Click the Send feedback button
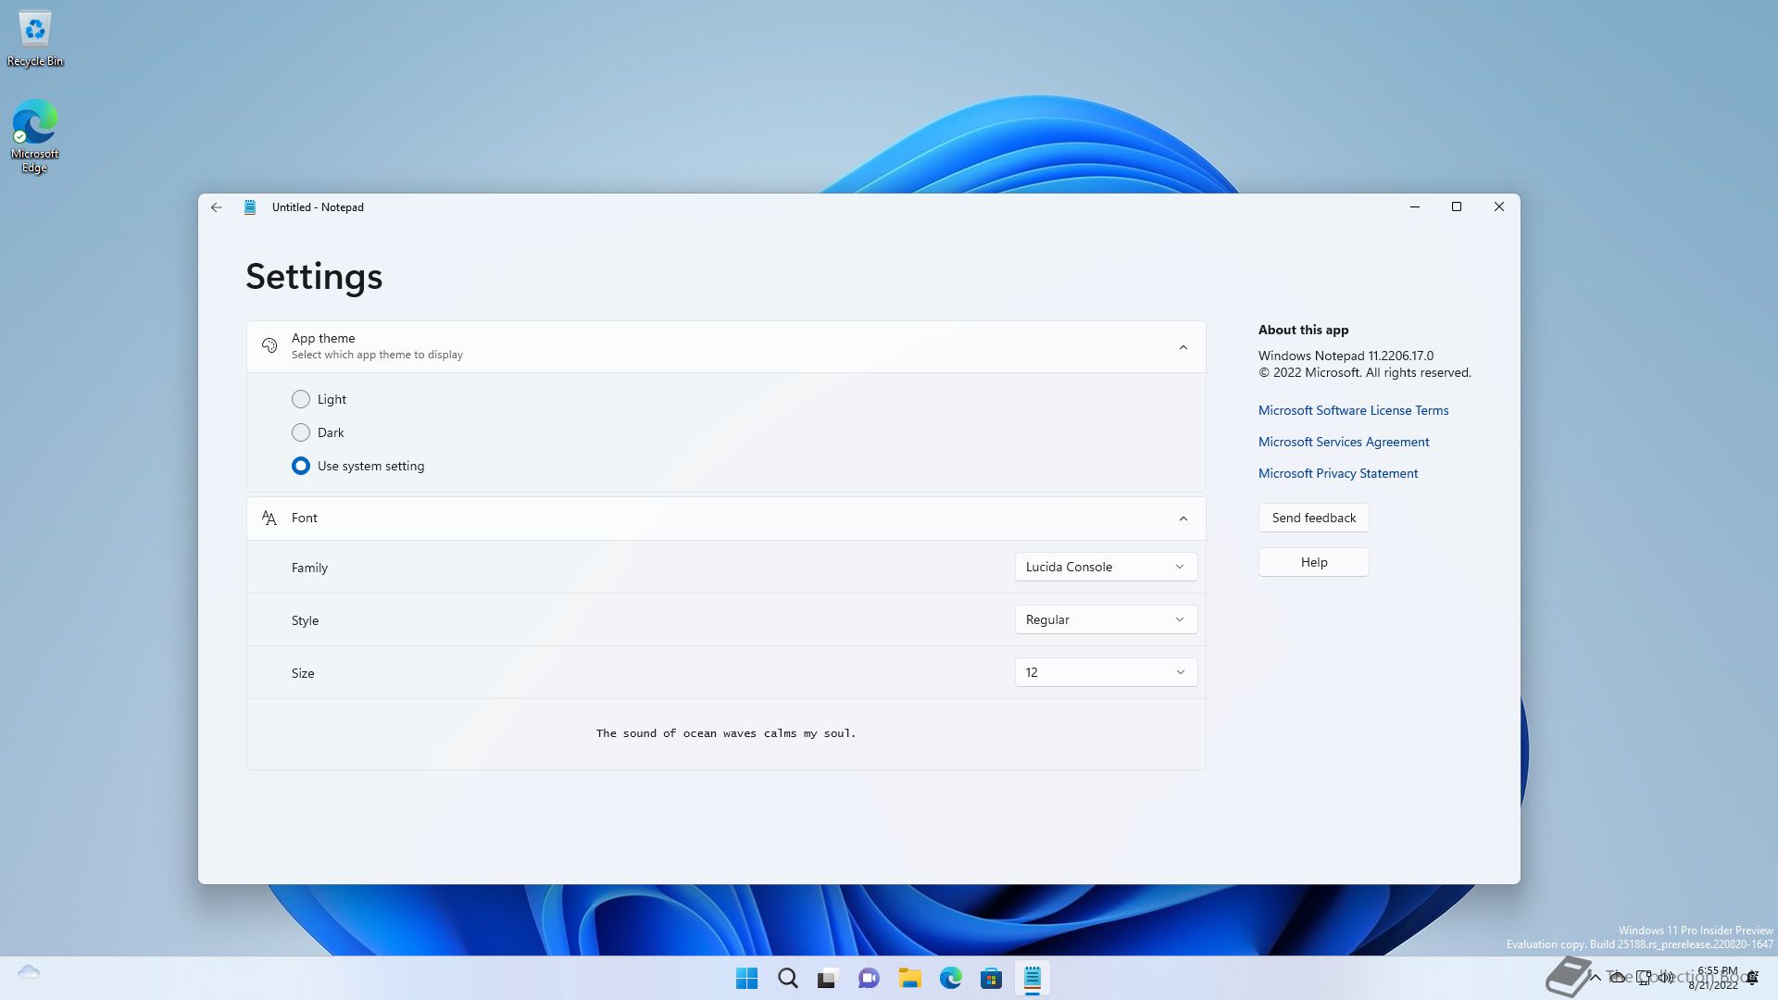Screen dimensions: 1778x1000 pos(1313,518)
